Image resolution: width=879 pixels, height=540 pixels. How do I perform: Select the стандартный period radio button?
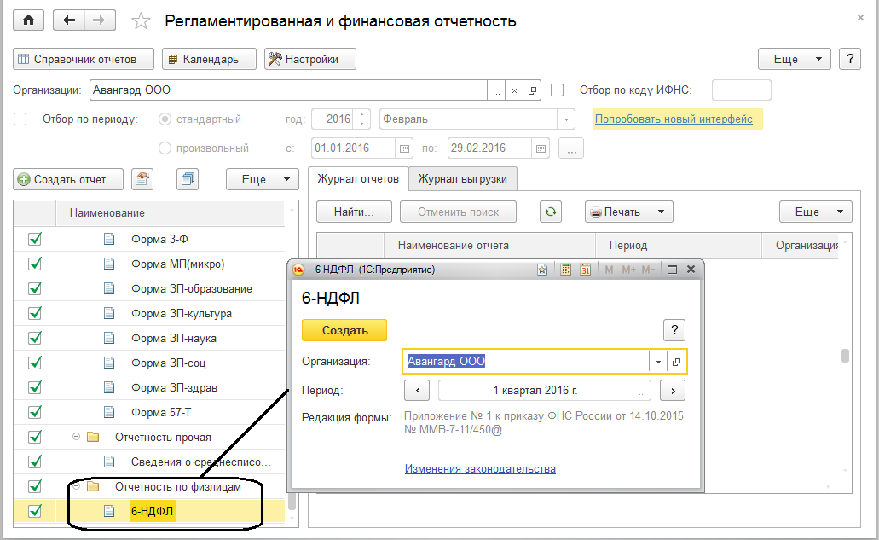[x=165, y=119]
